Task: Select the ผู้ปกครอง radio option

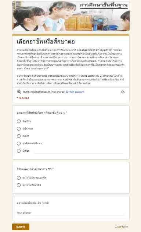Action: pyautogui.click(x=19, y=129)
